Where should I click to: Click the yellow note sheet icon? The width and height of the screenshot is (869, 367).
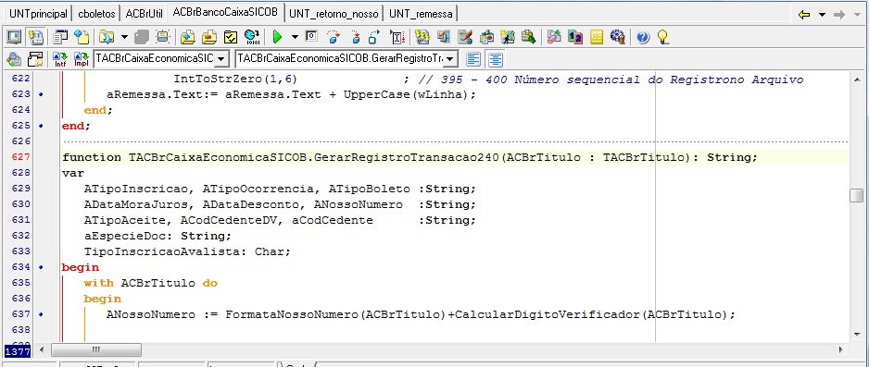point(597,37)
